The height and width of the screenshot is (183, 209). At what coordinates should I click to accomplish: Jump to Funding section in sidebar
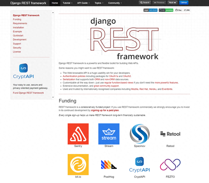point(17,19)
